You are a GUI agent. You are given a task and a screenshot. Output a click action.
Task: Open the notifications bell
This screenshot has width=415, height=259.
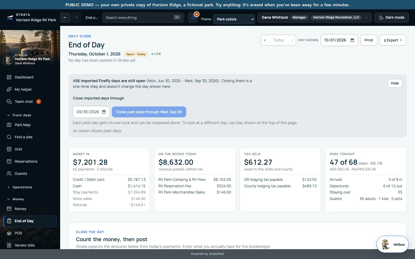(x=193, y=18)
